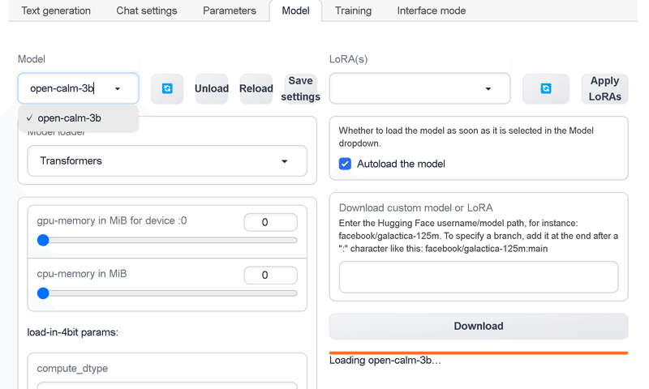Open the Chat settings tab
The width and height of the screenshot is (649, 389).
(147, 11)
